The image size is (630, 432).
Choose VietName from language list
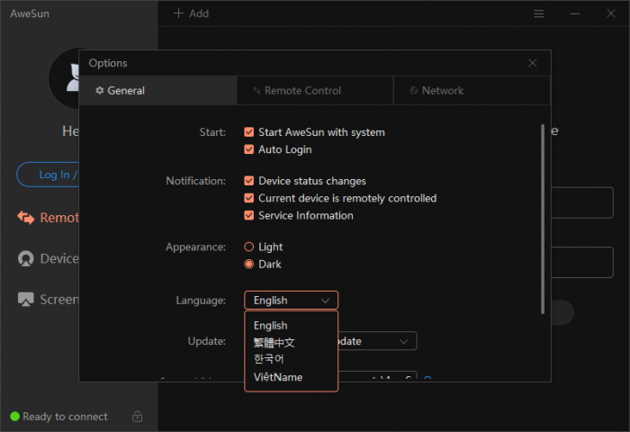click(278, 377)
